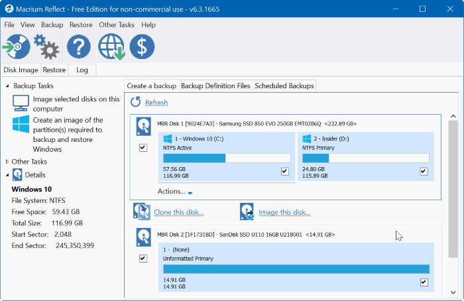The image size is (464, 301).
Task: Click the computer monitor icon under Backup Tasks
Action: (21, 103)
